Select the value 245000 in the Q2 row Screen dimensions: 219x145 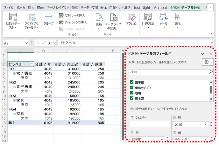pyautogui.click(x=67, y=82)
